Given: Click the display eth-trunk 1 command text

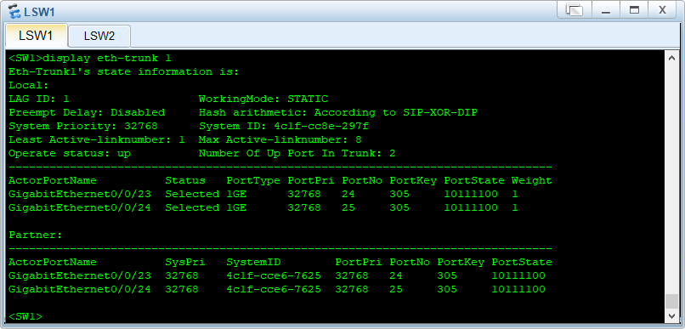Looking at the screenshot, I should coord(107,58).
